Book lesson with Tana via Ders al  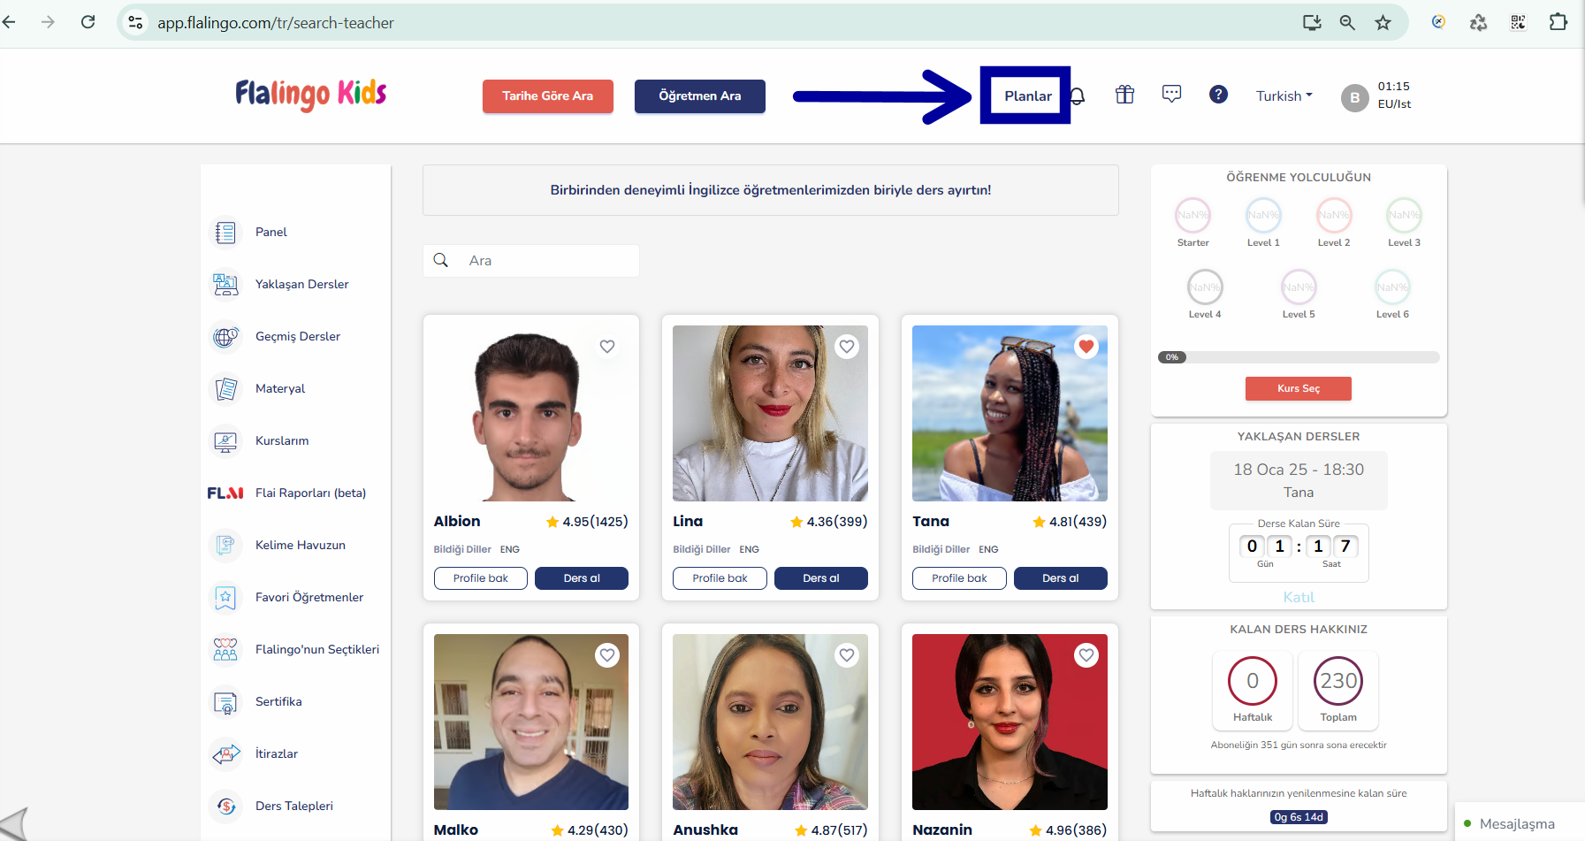tap(1061, 578)
